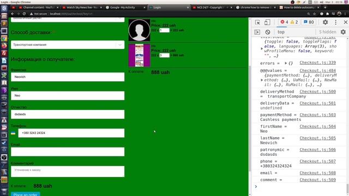
Task: Click the Place an order button
Action: [x=26, y=194]
